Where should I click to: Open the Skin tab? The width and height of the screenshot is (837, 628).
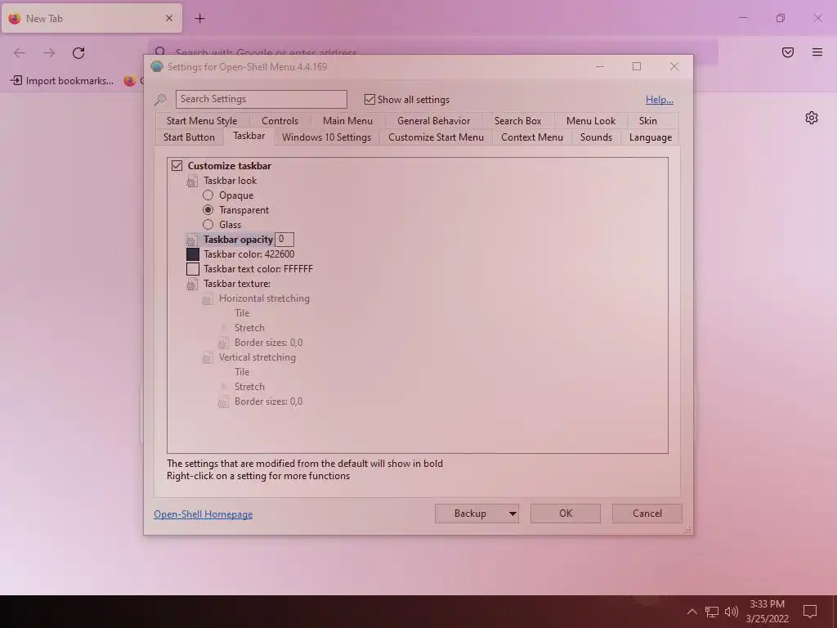648,121
